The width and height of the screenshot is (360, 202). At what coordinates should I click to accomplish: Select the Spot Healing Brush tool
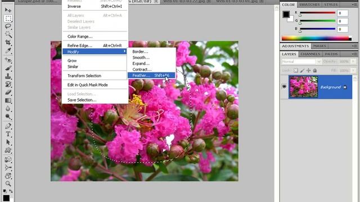tap(8, 60)
